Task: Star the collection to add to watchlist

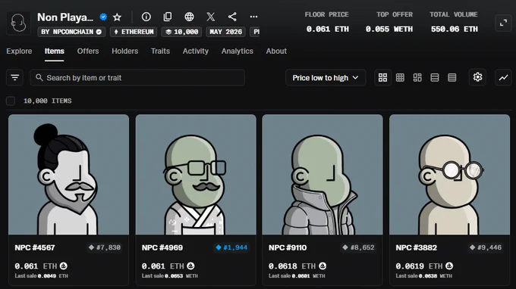Action: [117, 17]
